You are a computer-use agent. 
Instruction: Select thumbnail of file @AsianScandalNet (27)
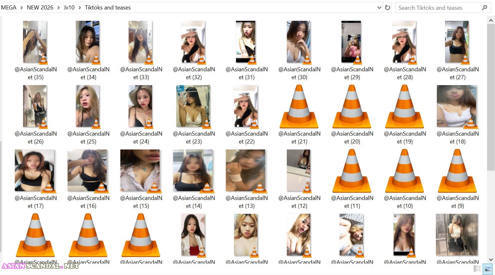point(457,42)
